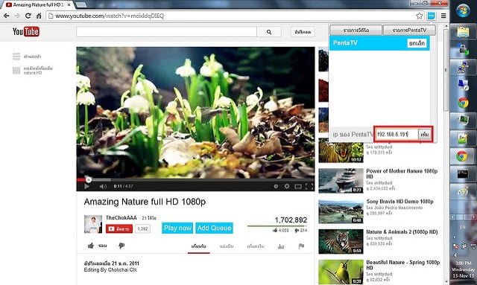Switch to the Amazing Nature full HD browser tab
Viewport: 477px width, 285px height.
[38, 5]
